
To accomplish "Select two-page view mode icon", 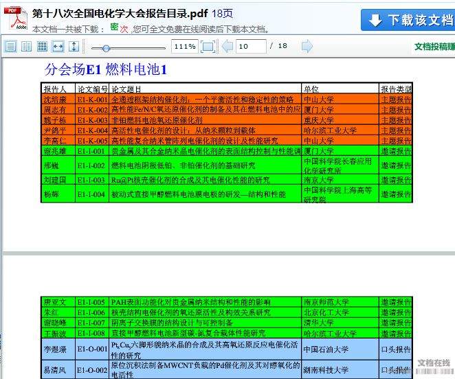I will [x=26, y=47].
